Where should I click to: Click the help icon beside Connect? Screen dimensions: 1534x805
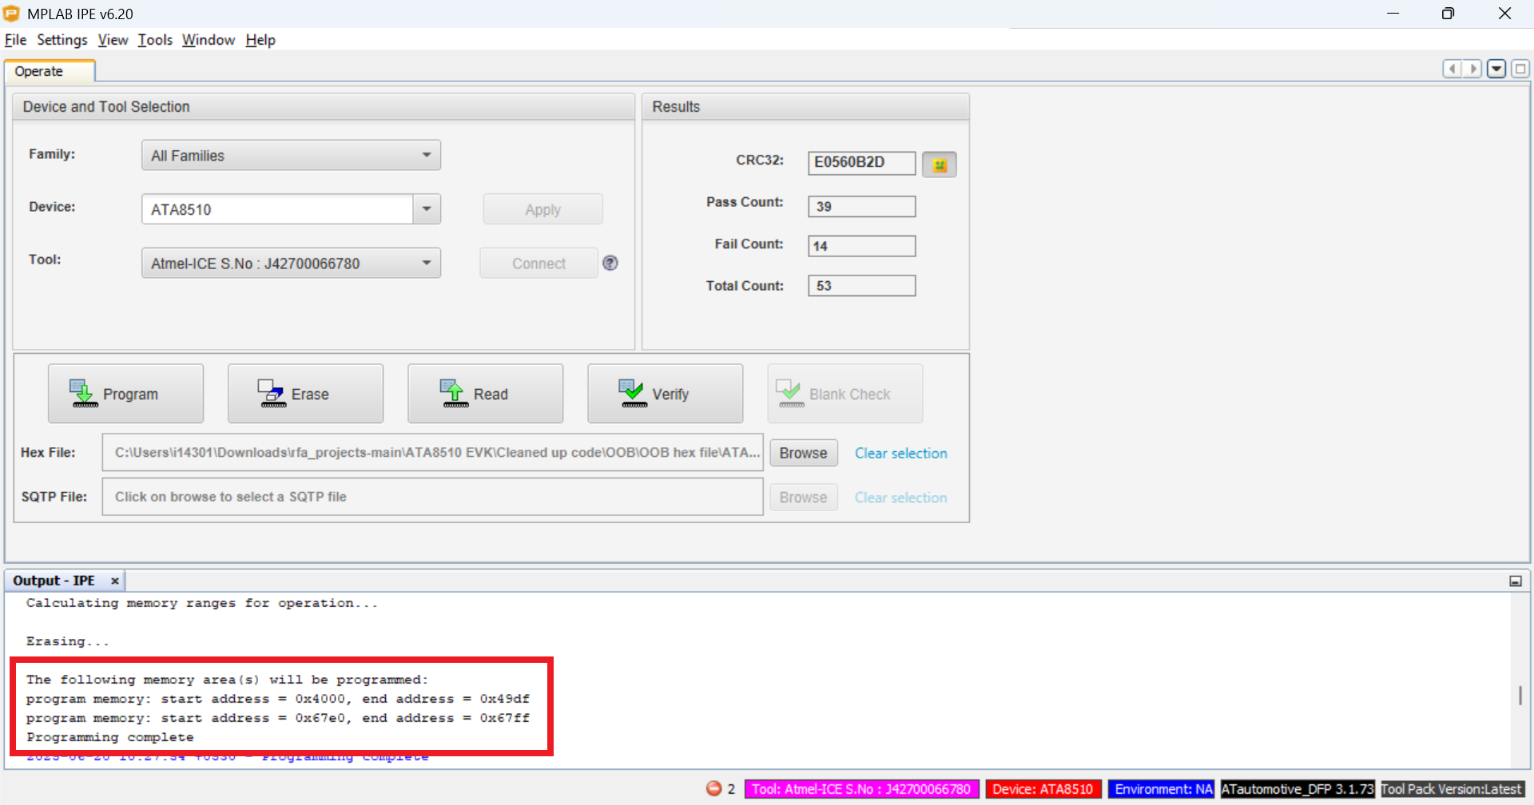click(610, 263)
